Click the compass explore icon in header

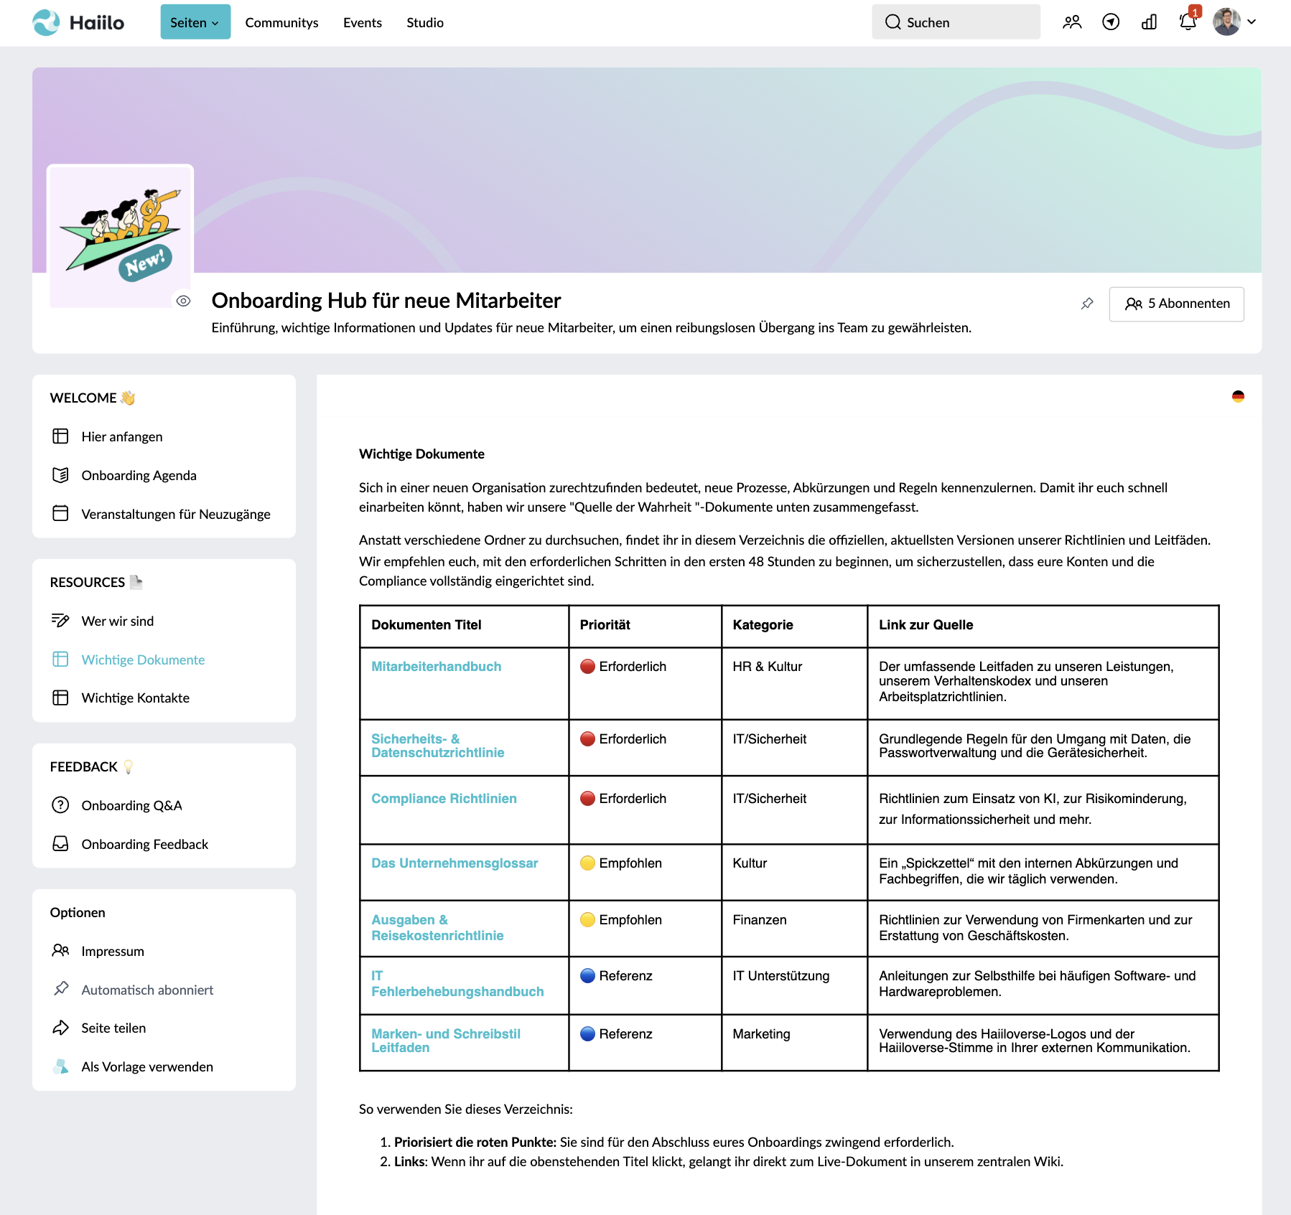1111,22
